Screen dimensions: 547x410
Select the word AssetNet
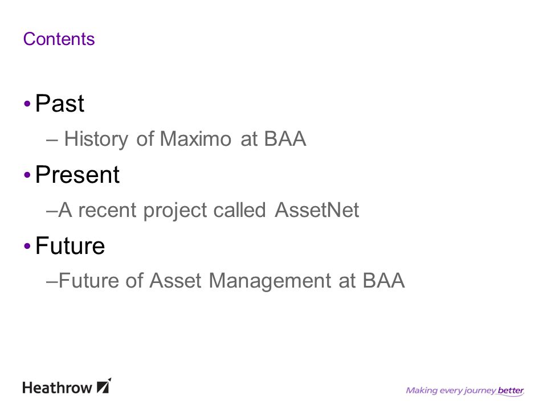tap(317, 210)
